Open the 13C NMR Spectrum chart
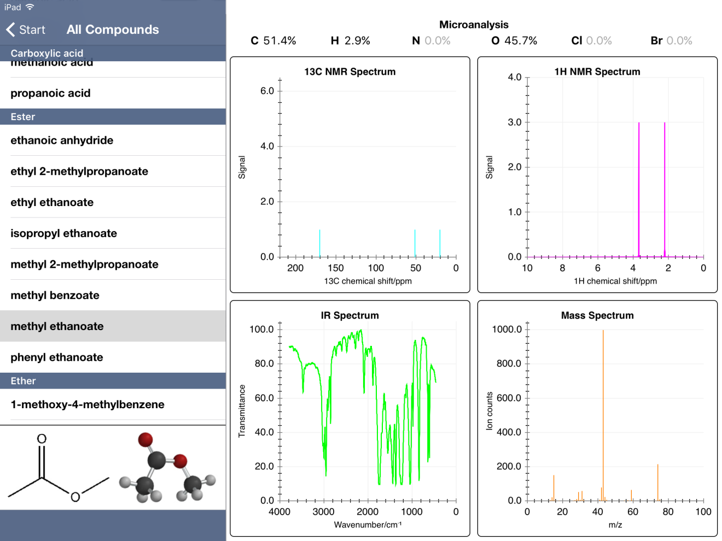Viewport: 722px width, 541px height. (x=350, y=175)
